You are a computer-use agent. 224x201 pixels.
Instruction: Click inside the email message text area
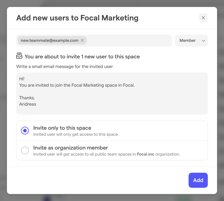click(x=112, y=94)
